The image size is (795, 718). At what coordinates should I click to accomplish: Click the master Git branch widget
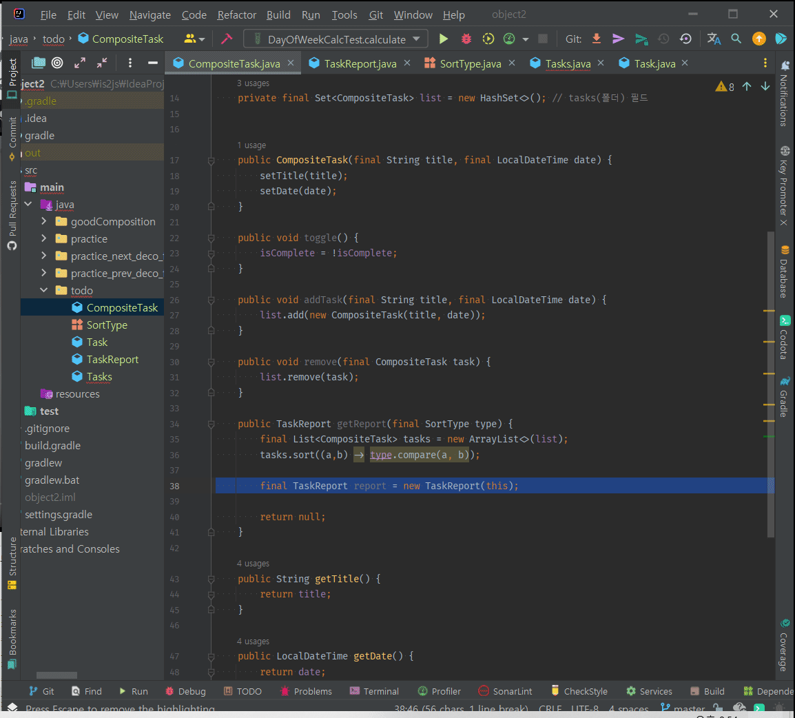(683, 708)
